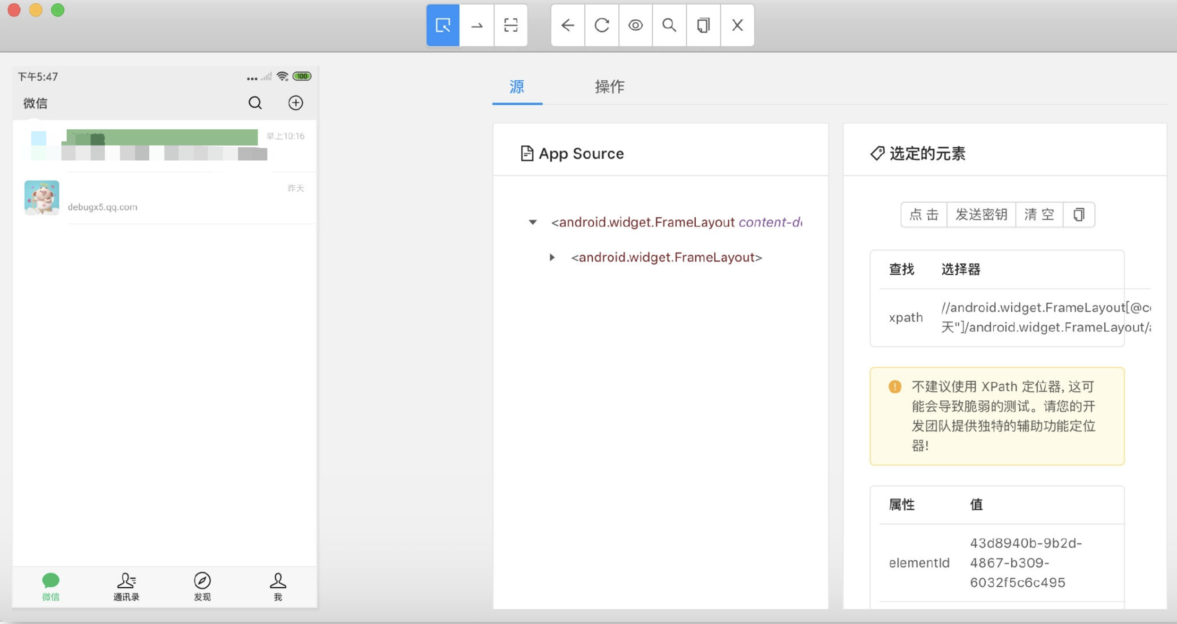Click the 选定的元素 tag icon
The image size is (1177, 624).
(x=877, y=153)
